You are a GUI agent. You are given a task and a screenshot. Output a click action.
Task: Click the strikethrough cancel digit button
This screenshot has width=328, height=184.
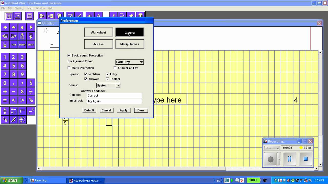click(x=14, y=120)
